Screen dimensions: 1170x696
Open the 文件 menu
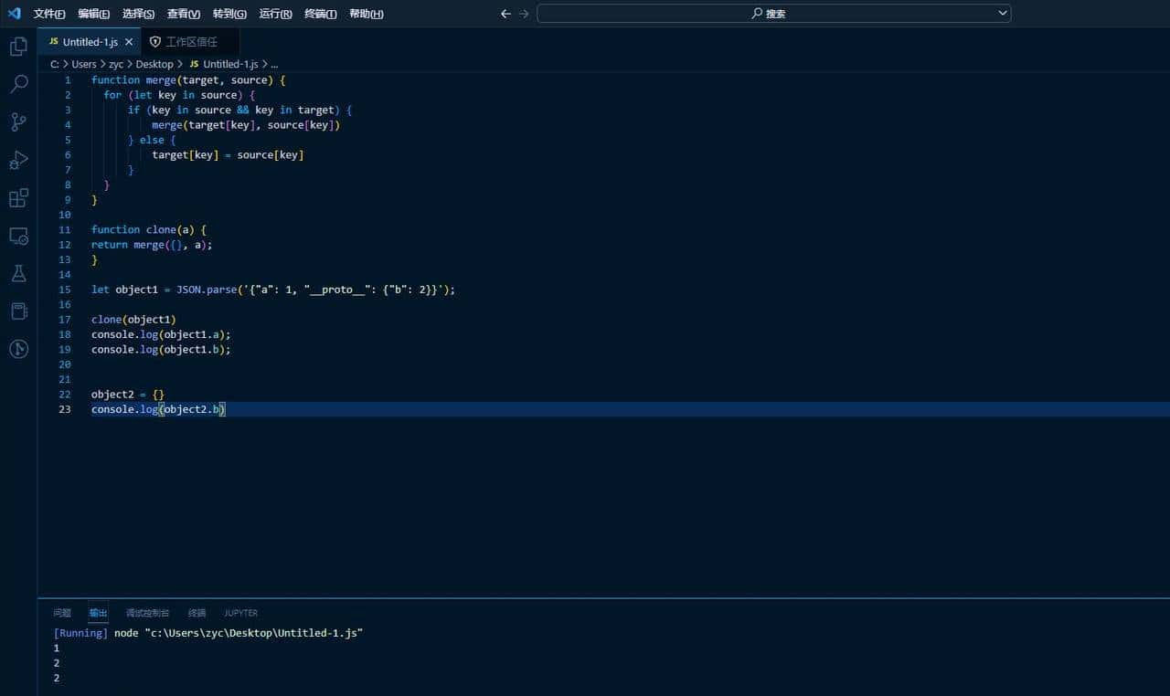[48, 14]
